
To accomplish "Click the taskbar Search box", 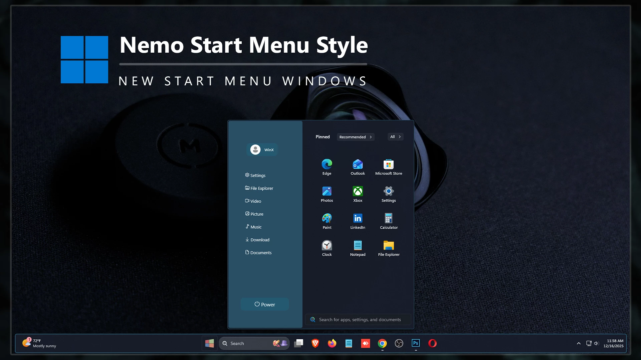I will click(254, 343).
